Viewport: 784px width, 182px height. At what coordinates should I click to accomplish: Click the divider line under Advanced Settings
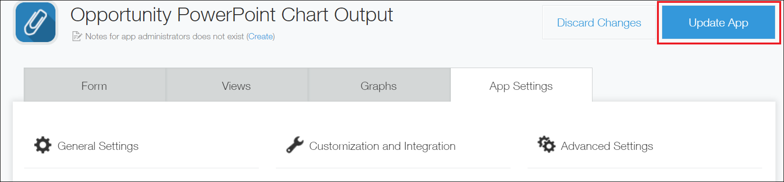[645, 168]
